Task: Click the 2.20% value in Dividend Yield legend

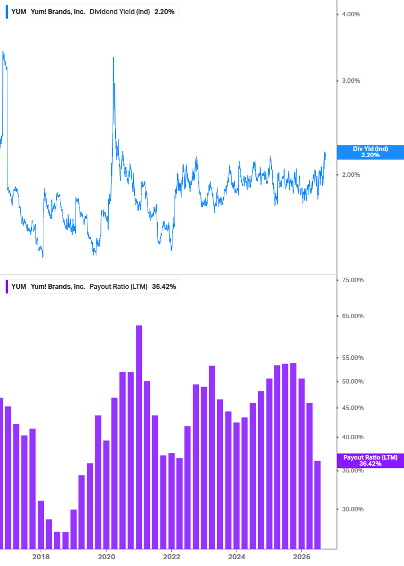Action: (165, 12)
